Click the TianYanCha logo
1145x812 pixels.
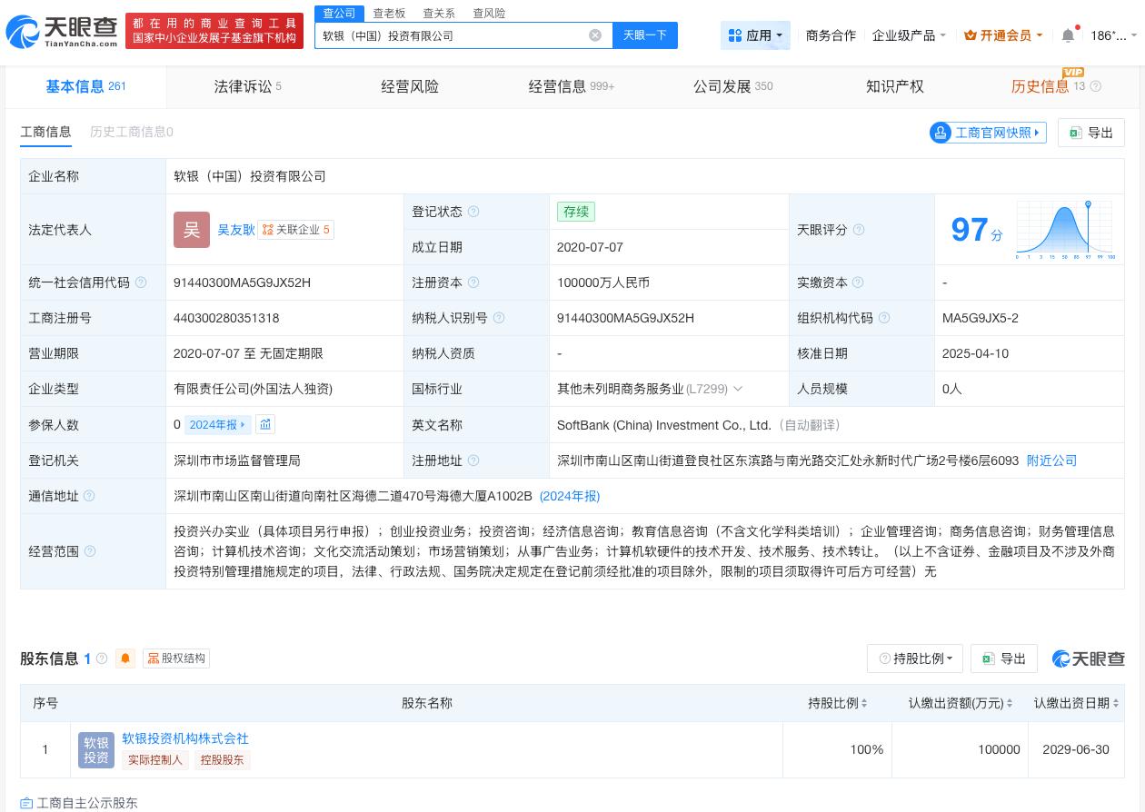pyautogui.click(x=63, y=32)
